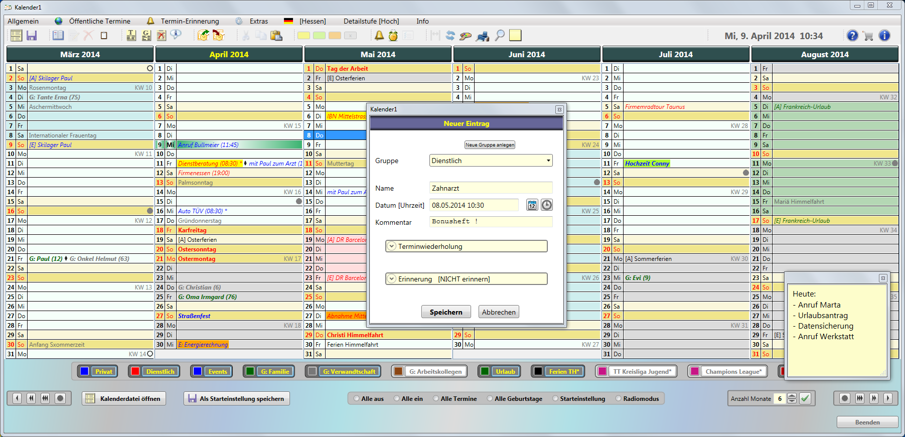Image resolution: width=905 pixels, height=437 pixels.
Task: Click the alarm clock icon in toolbar
Action: coord(393,36)
